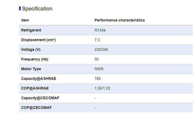Select the Capacity@ASHRAE row label

click(x=39, y=79)
